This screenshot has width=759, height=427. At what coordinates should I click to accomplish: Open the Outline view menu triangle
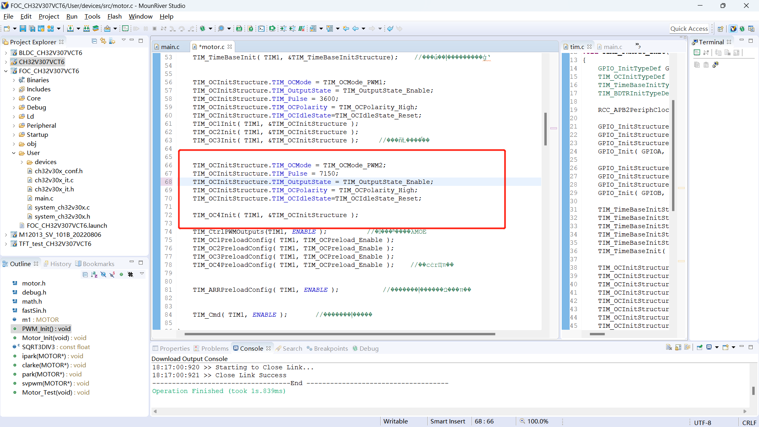(142, 274)
